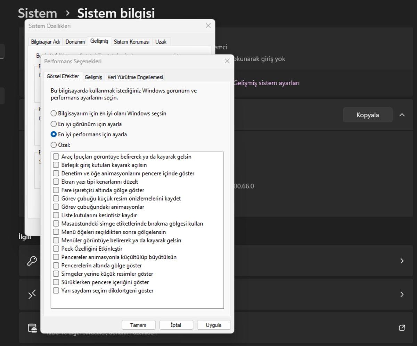Click the remote desktop arrows icon
Image resolution: width=417 pixels, height=346 pixels.
[32, 295]
